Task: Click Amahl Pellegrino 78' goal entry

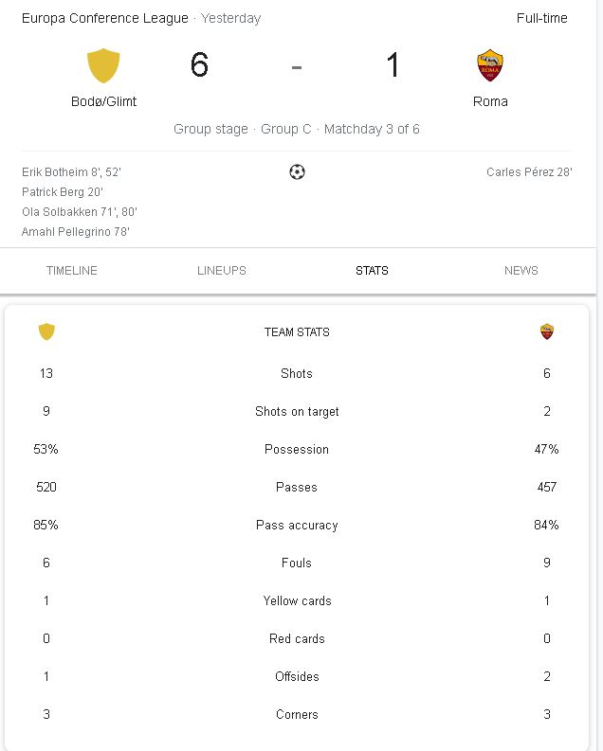Action: click(x=76, y=232)
